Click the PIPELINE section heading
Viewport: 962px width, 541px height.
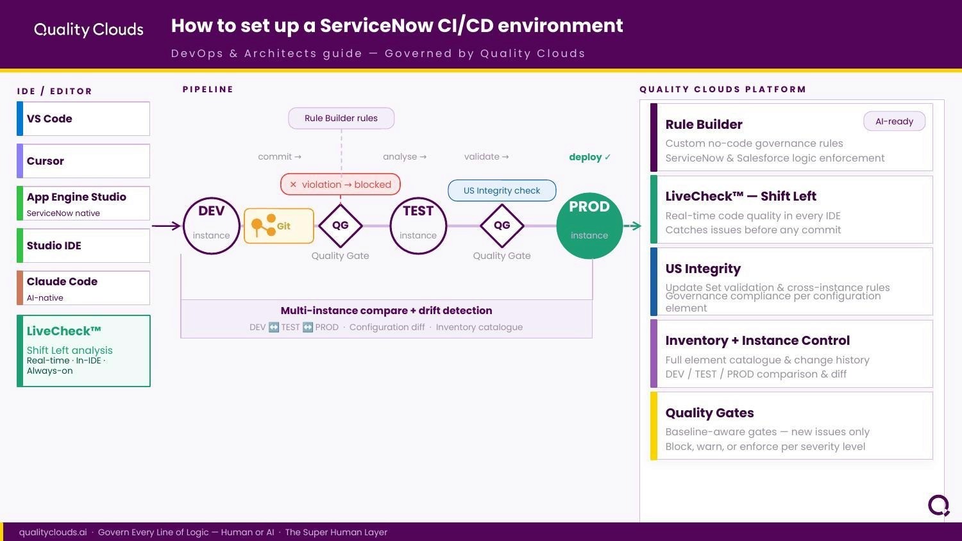208,89
